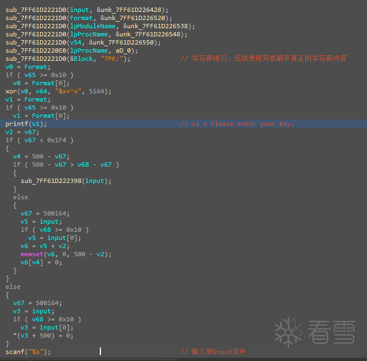Click the &unk_7FF61D226428 reference on first line
The image size is (367, 361).
[x=129, y=10]
